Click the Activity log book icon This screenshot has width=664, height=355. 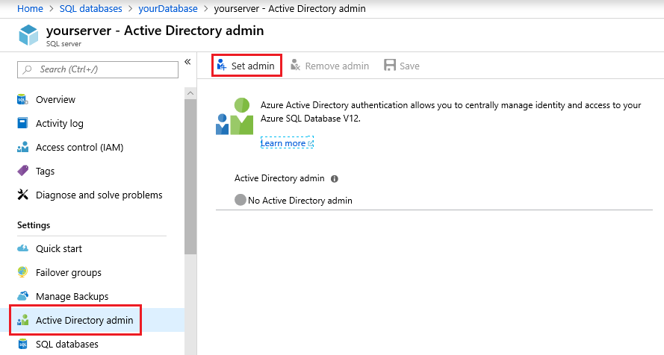22,123
